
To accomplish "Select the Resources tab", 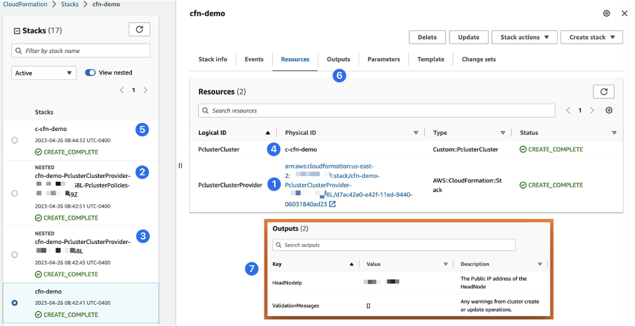I will (x=295, y=60).
